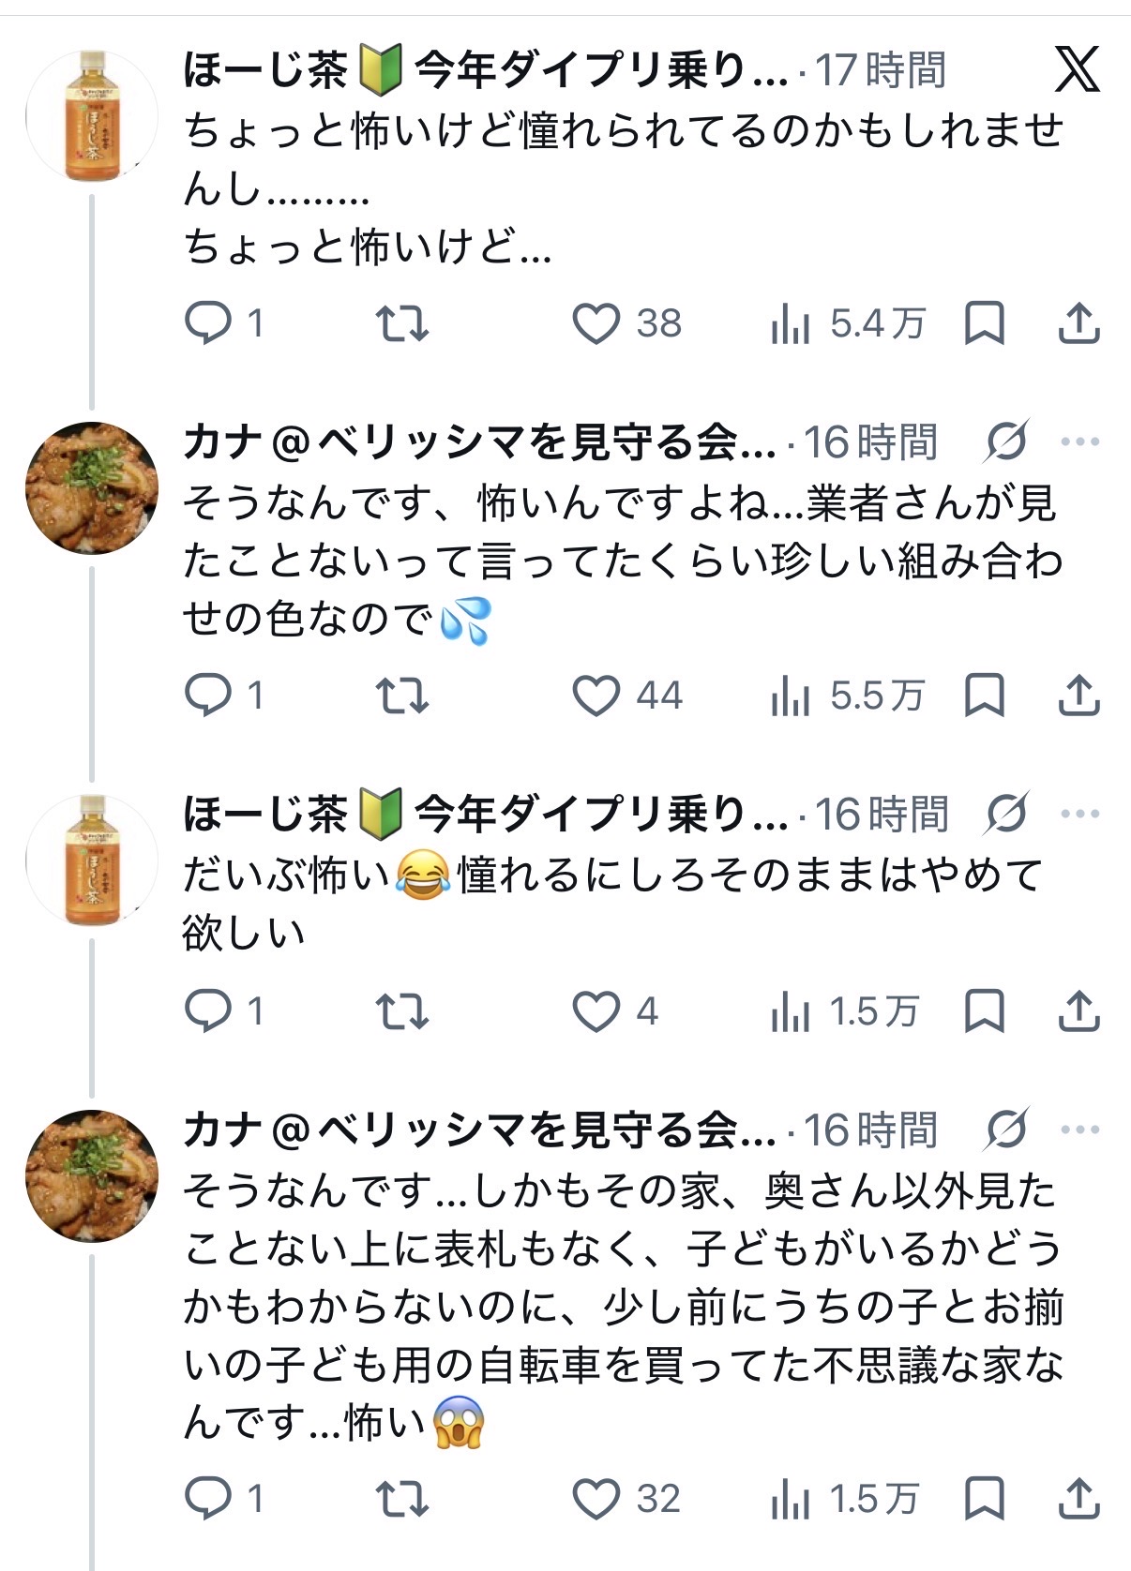Repost the post with 44 likes
Viewport: 1131px width, 1571px height.
click(x=402, y=696)
